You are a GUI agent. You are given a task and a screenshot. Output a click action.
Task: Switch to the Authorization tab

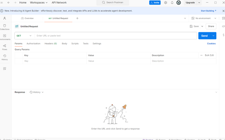33,44
